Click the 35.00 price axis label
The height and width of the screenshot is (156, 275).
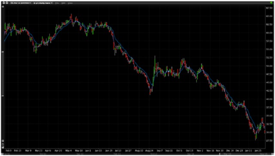point(269,116)
